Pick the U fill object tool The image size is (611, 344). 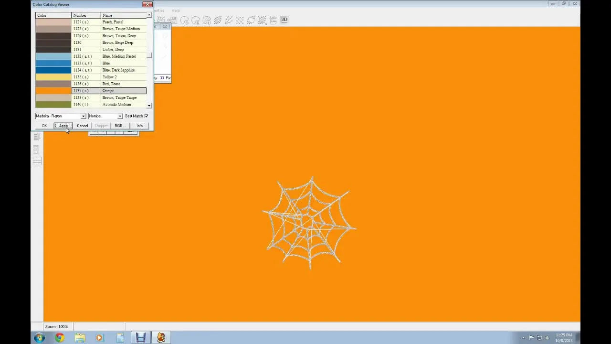coord(207,20)
